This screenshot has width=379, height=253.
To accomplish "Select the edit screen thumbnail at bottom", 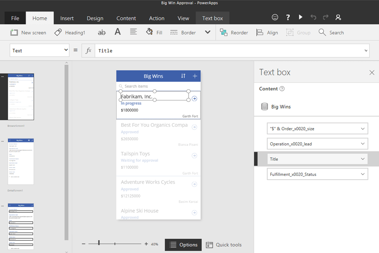I will (21, 226).
